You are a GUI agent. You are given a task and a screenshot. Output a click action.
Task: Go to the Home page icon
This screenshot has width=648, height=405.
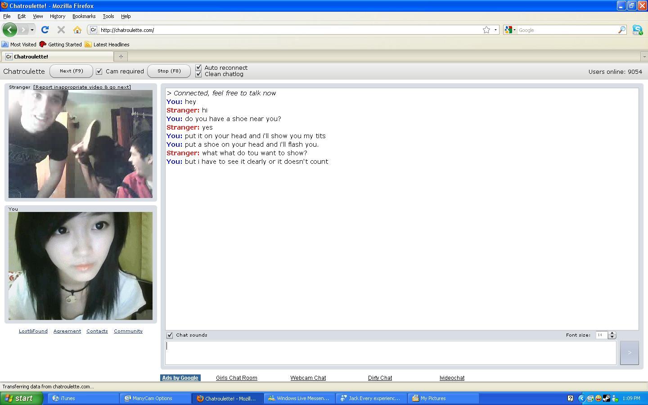77,30
